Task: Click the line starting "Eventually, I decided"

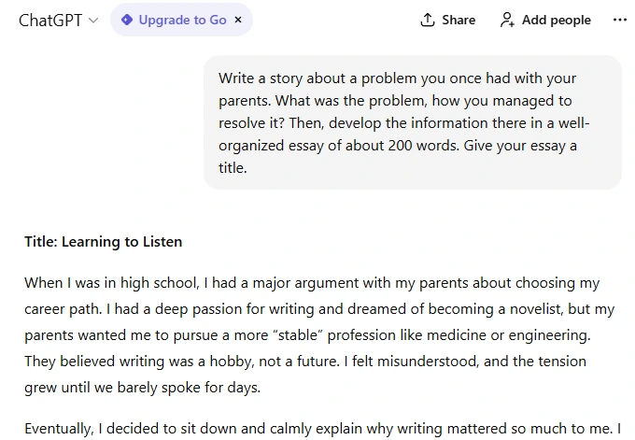Action: (x=321, y=429)
